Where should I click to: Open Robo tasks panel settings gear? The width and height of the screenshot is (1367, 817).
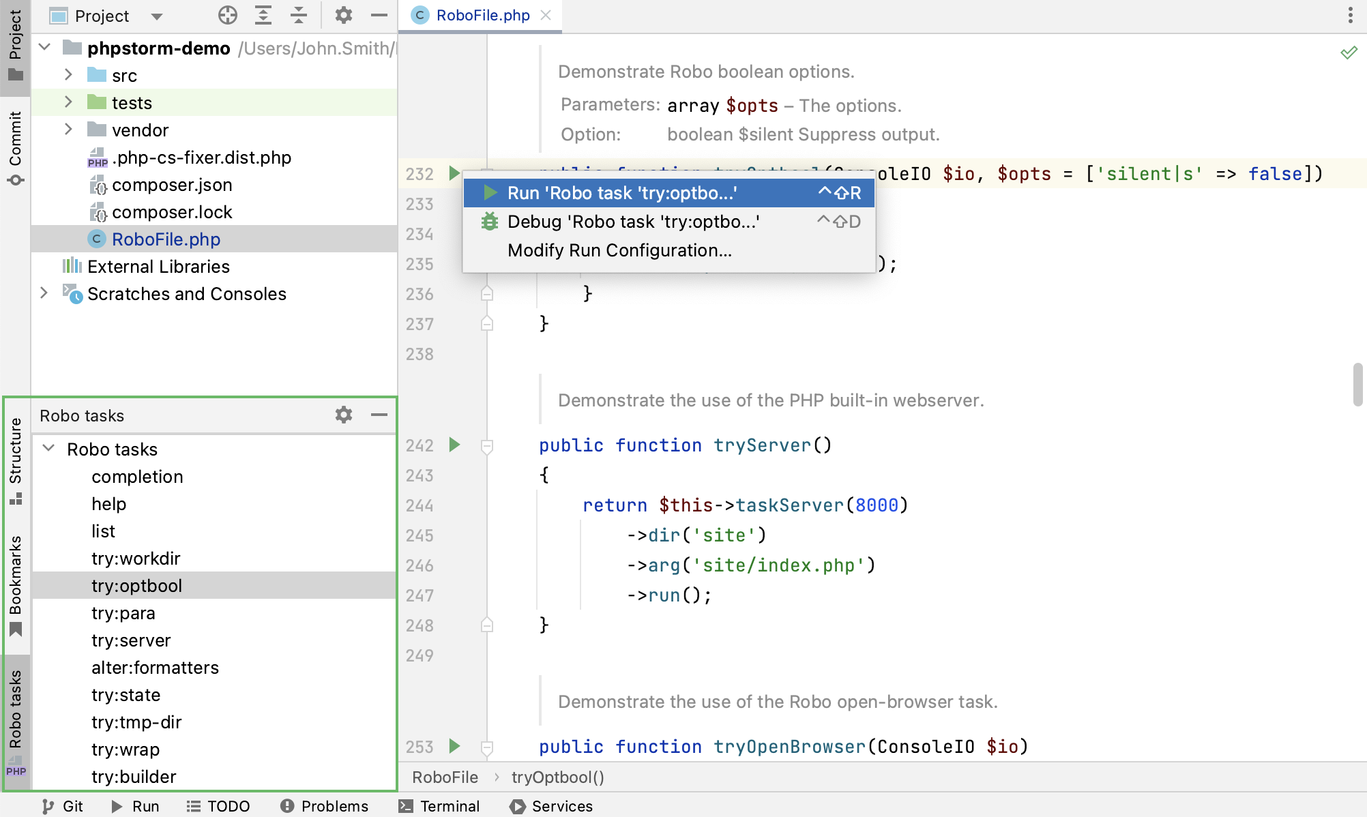tap(344, 415)
